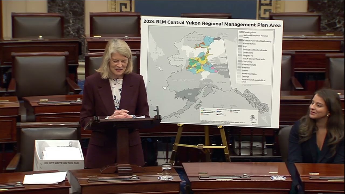Select the 'Central Yukon' legend entry

tap(247, 44)
